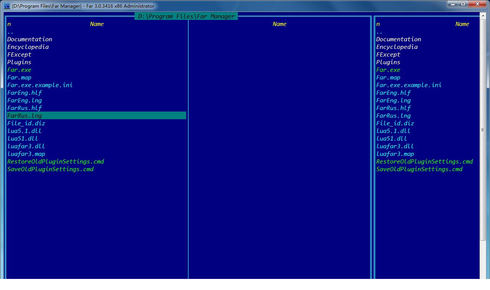Viewport: 490px width, 290px height.
Task: Select 'SaveOldPluginSettings.cmd' in right panel
Action: 419,169
